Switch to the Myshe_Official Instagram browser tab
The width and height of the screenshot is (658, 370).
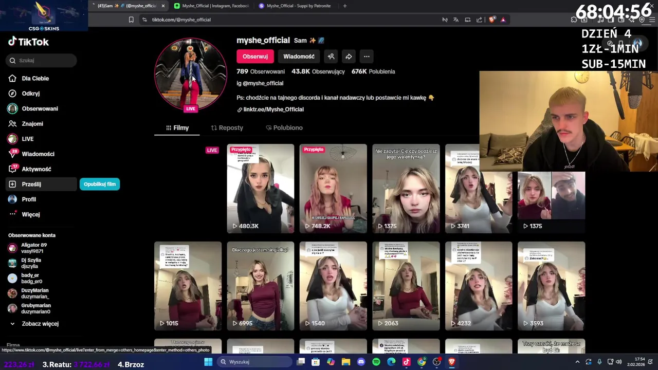[211, 6]
